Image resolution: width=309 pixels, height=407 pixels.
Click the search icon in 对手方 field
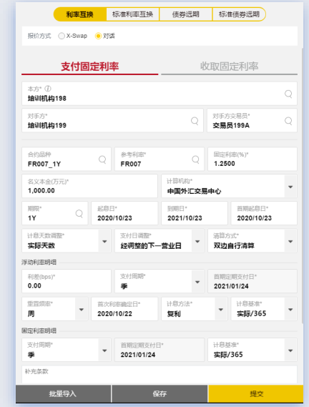click(195, 121)
